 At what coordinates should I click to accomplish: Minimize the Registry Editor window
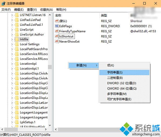click(x=133, y=4)
